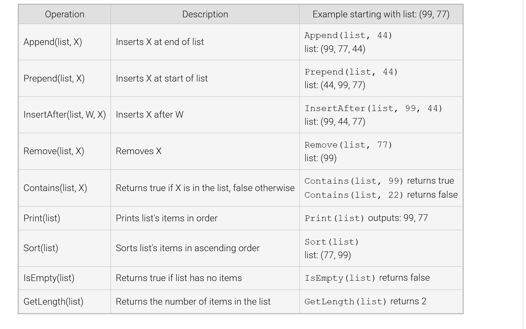Click the IsEmpty(list) operation cell

point(49,278)
